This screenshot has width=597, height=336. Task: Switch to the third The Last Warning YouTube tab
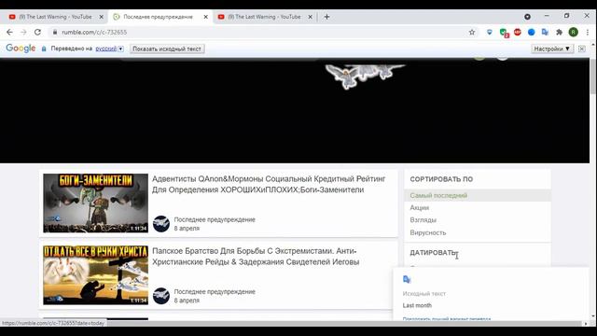pos(264,17)
